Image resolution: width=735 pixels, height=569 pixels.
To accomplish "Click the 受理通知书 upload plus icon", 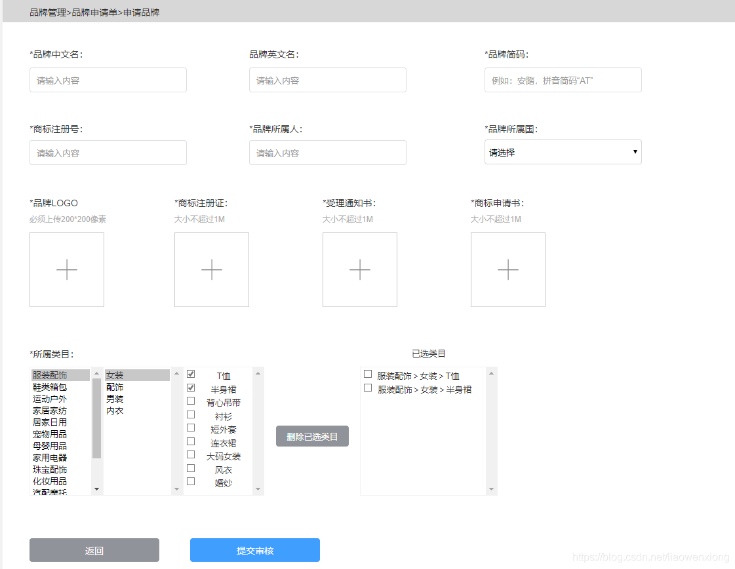I will coord(359,269).
